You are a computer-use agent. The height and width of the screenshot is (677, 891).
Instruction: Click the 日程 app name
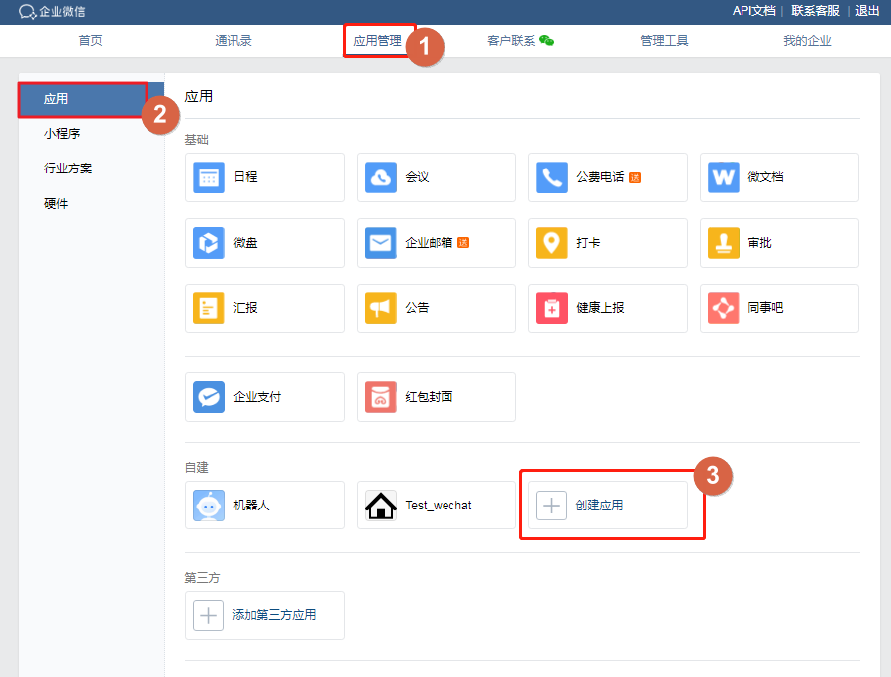[245, 177]
